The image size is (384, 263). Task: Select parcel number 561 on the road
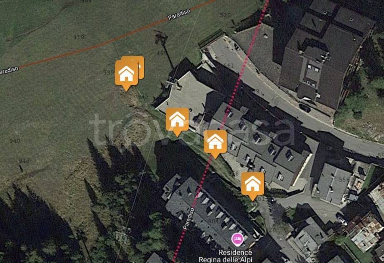229,66
